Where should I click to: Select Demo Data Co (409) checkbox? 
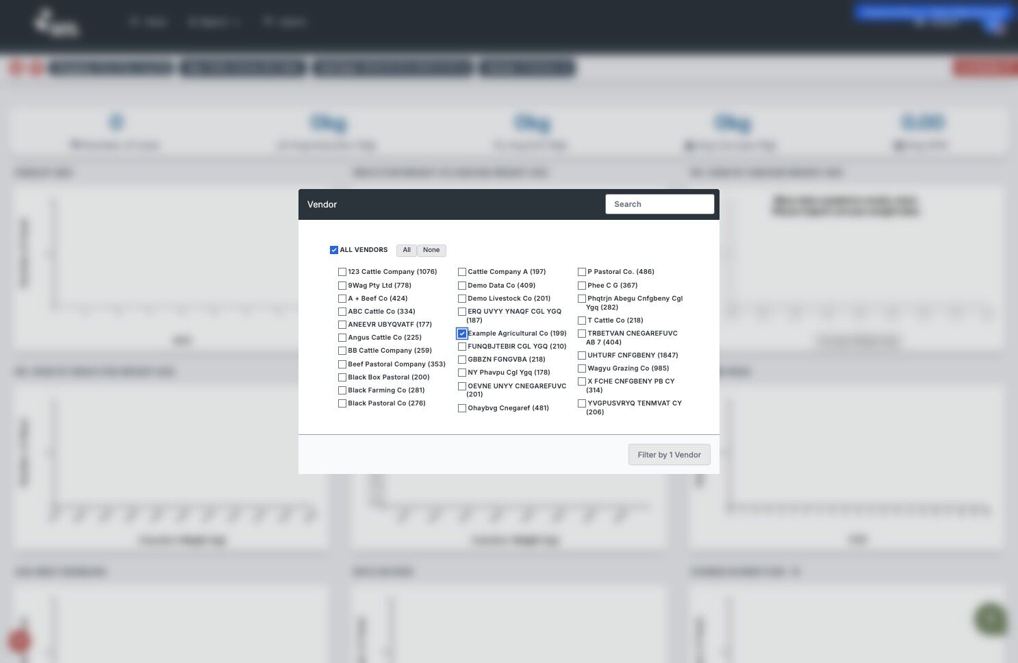click(462, 286)
